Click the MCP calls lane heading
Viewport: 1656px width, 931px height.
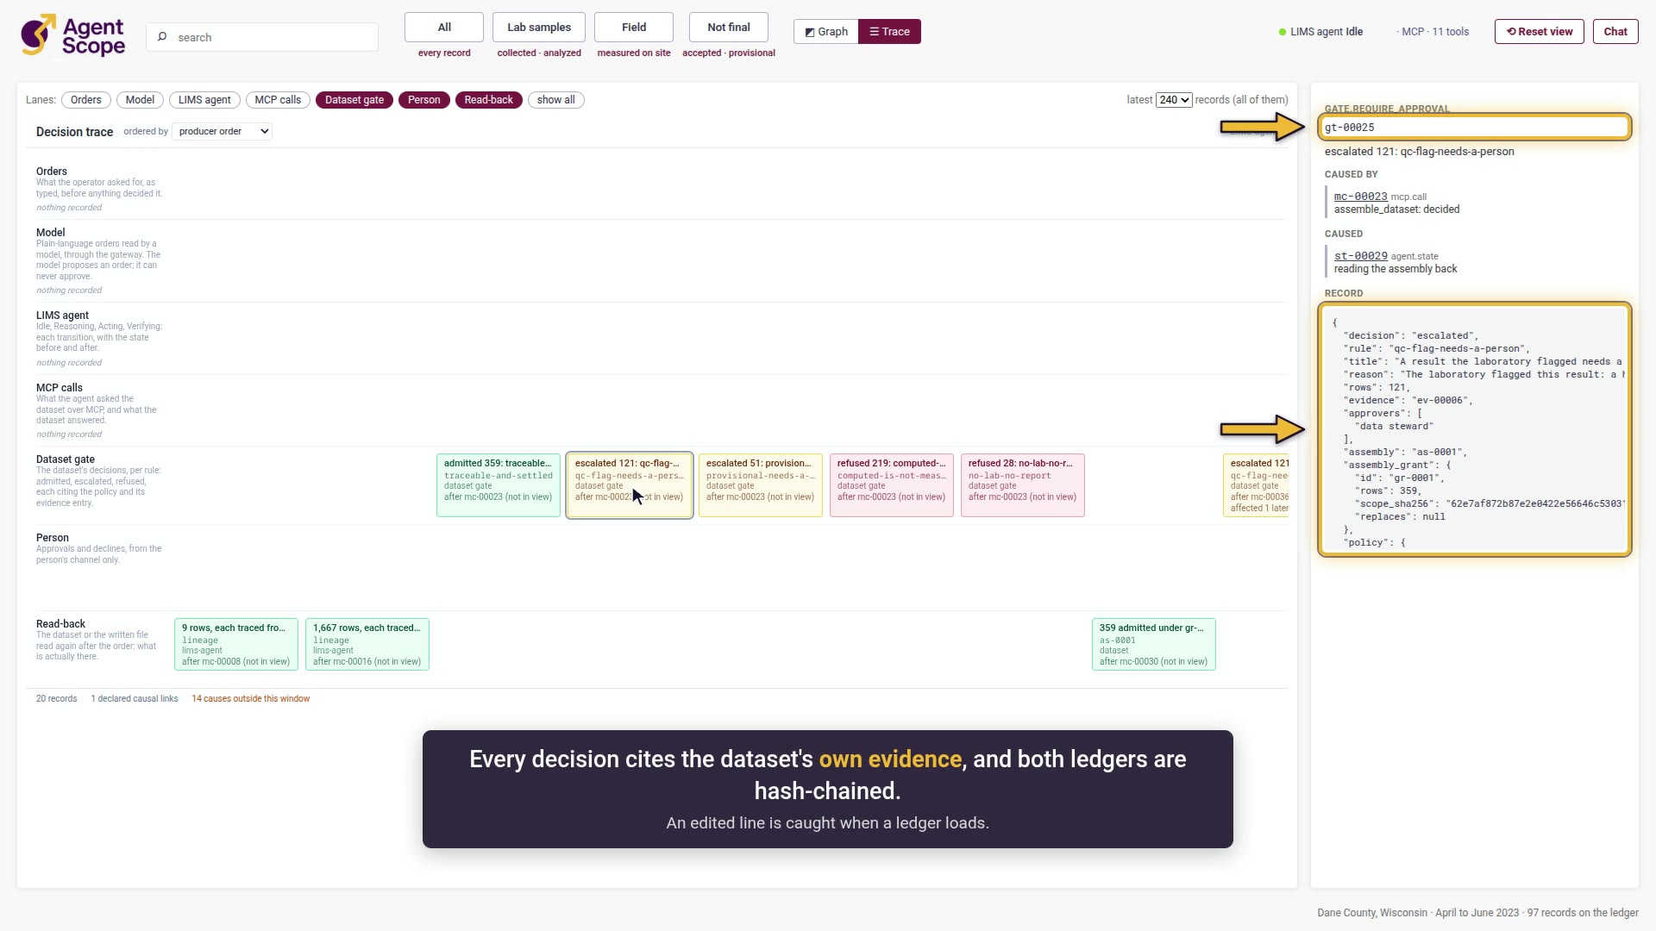tap(60, 388)
